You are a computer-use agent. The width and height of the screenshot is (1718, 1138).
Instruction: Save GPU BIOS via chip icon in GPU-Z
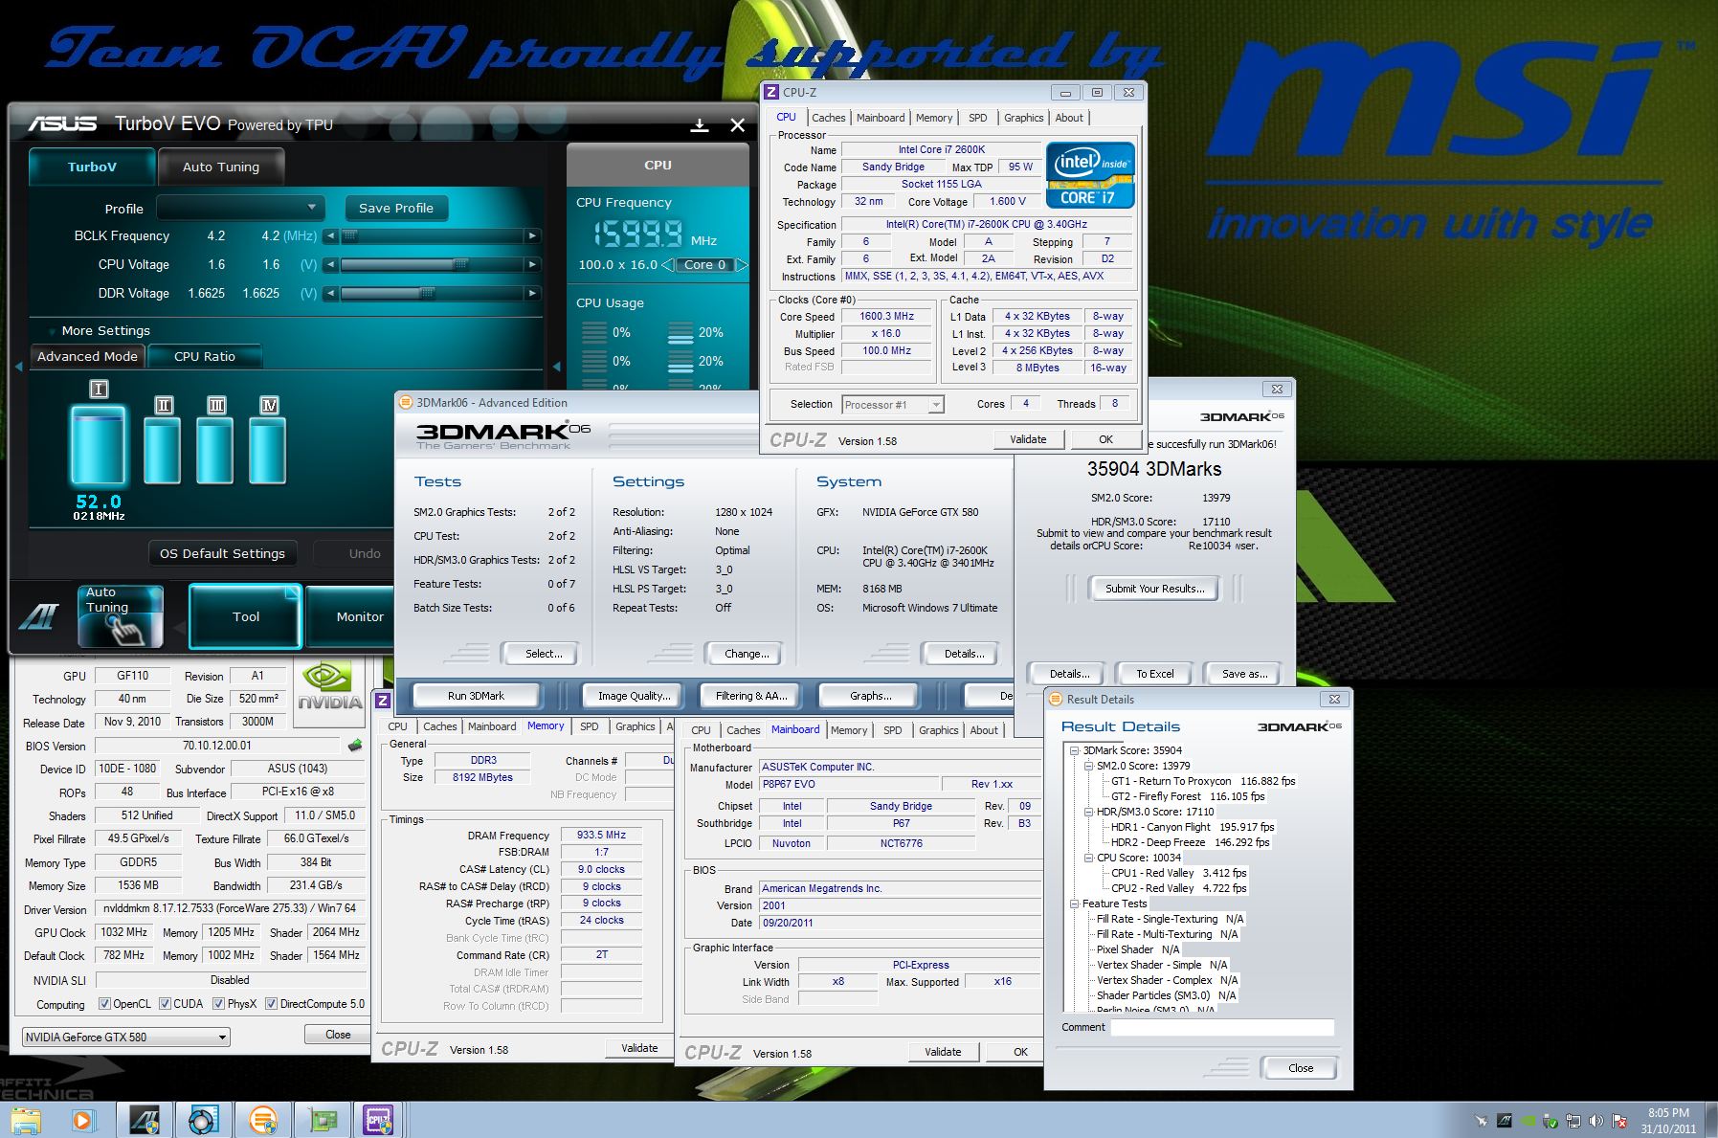355,746
